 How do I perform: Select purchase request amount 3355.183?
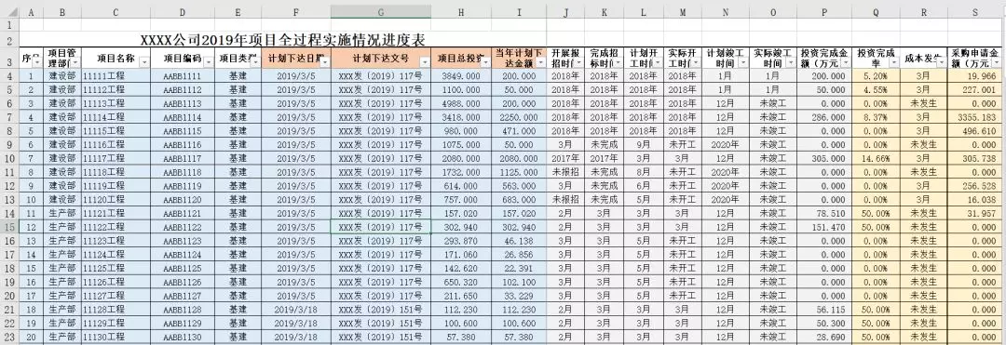(975, 117)
